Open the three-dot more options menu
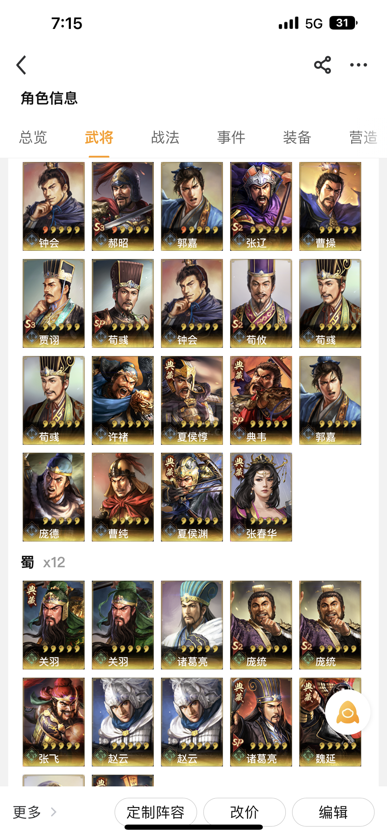This screenshot has width=387, height=838. (358, 65)
